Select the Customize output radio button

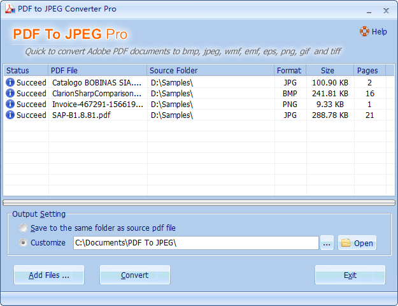[x=24, y=243]
